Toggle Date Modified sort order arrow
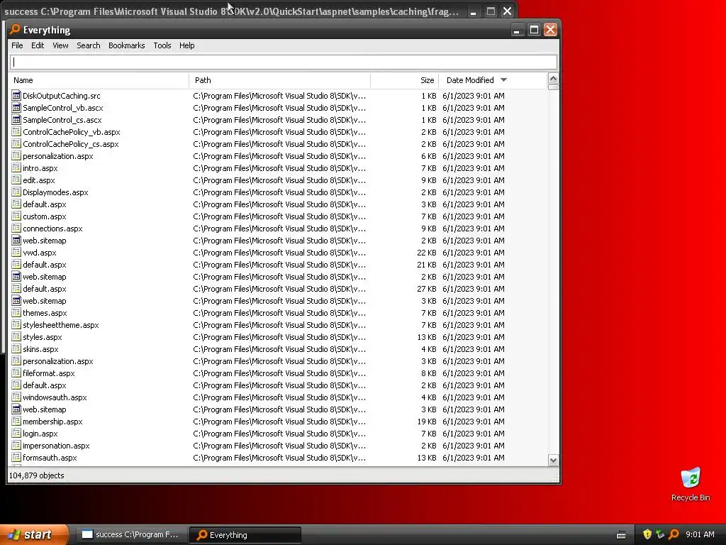Viewport: 726px width, 545px height. pyautogui.click(x=504, y=80)
